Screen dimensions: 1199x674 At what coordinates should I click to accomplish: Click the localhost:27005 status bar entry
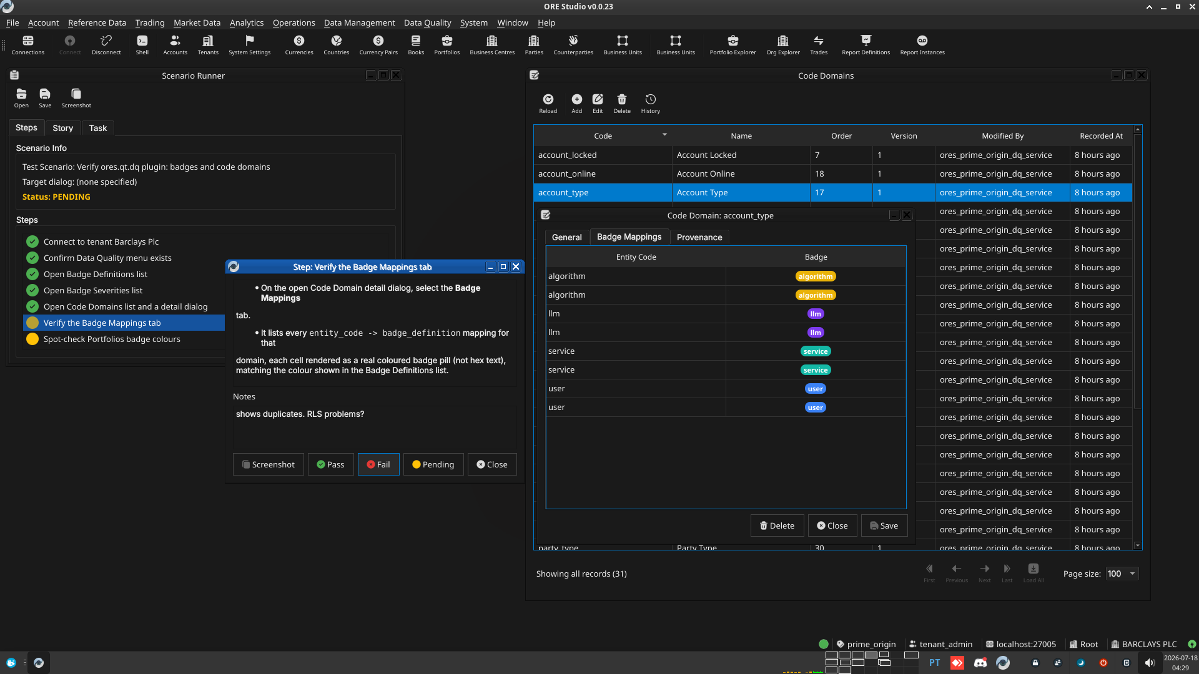(1021, 644)
